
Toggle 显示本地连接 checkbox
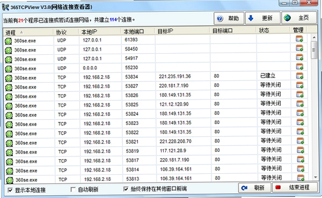[10, 190]
